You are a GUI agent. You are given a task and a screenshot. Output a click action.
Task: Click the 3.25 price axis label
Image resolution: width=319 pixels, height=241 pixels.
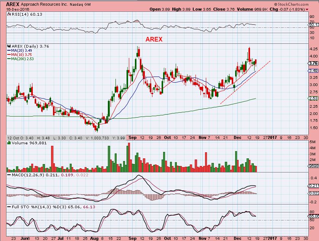pos(314,78)
